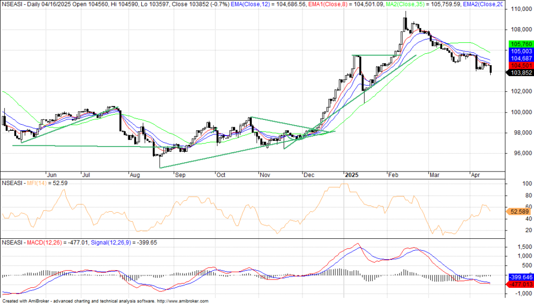The height and width of the screenshot is (304, 534).
Task: Click the red -477.013 MACD value tag
Action: [519, 285]
